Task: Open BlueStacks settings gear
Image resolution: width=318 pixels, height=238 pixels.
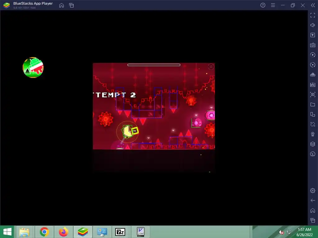Action: 313,191
